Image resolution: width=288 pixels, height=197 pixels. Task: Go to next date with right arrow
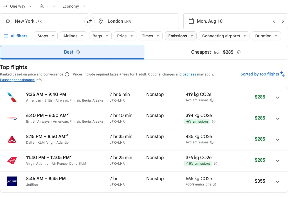pos(283,21)
